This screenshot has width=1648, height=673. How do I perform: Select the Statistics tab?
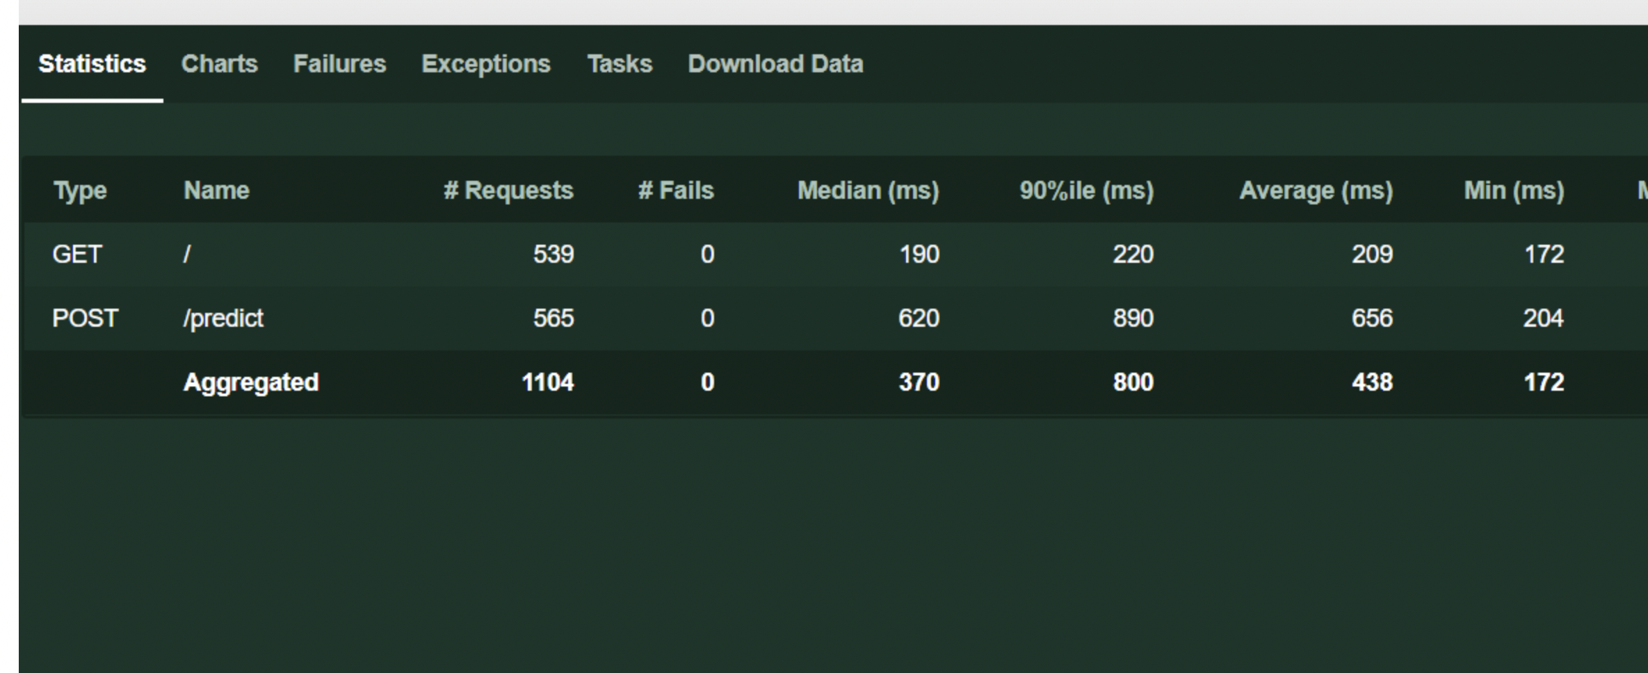[x=92, y=64]
